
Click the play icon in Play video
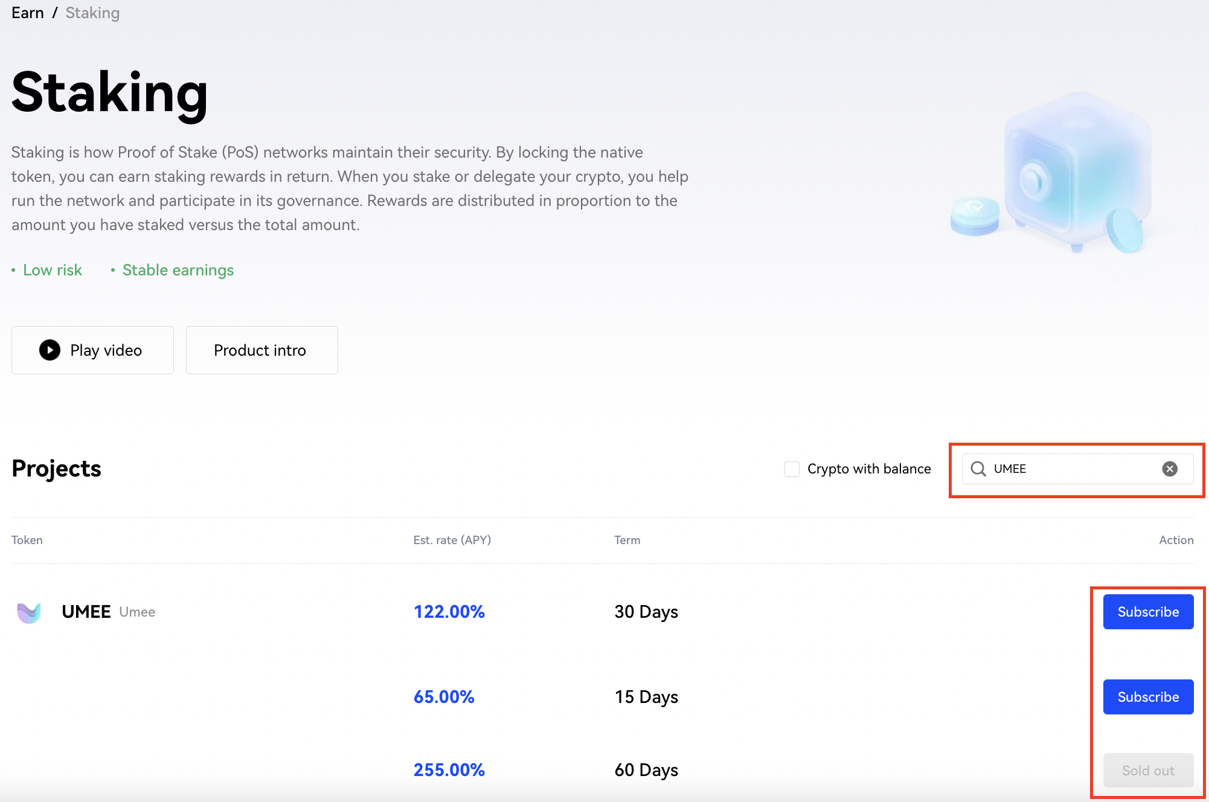click(50, 350)
